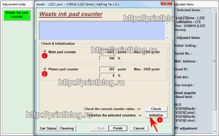The height and width of the screenshot is (136, 219).
Task: Click the 'Head ID :' entry
Action: click(182, 69)
